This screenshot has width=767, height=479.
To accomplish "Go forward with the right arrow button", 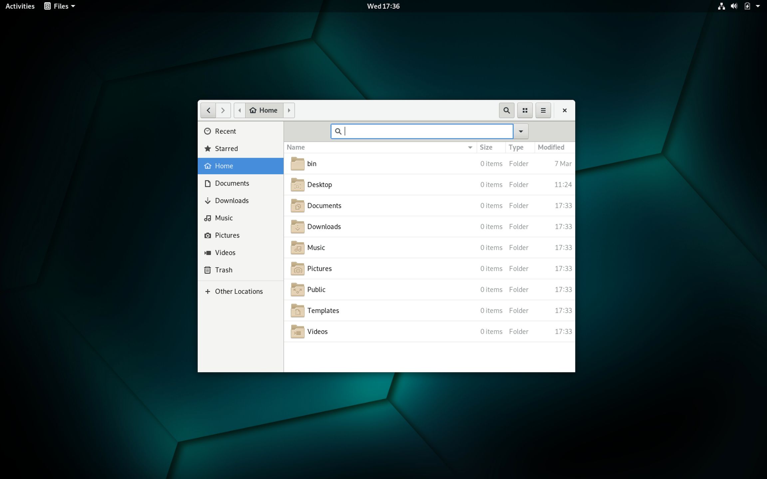I will 223,110.
